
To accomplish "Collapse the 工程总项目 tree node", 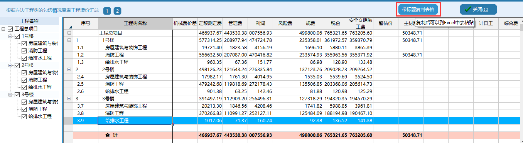I will click(x=4, y=29).
